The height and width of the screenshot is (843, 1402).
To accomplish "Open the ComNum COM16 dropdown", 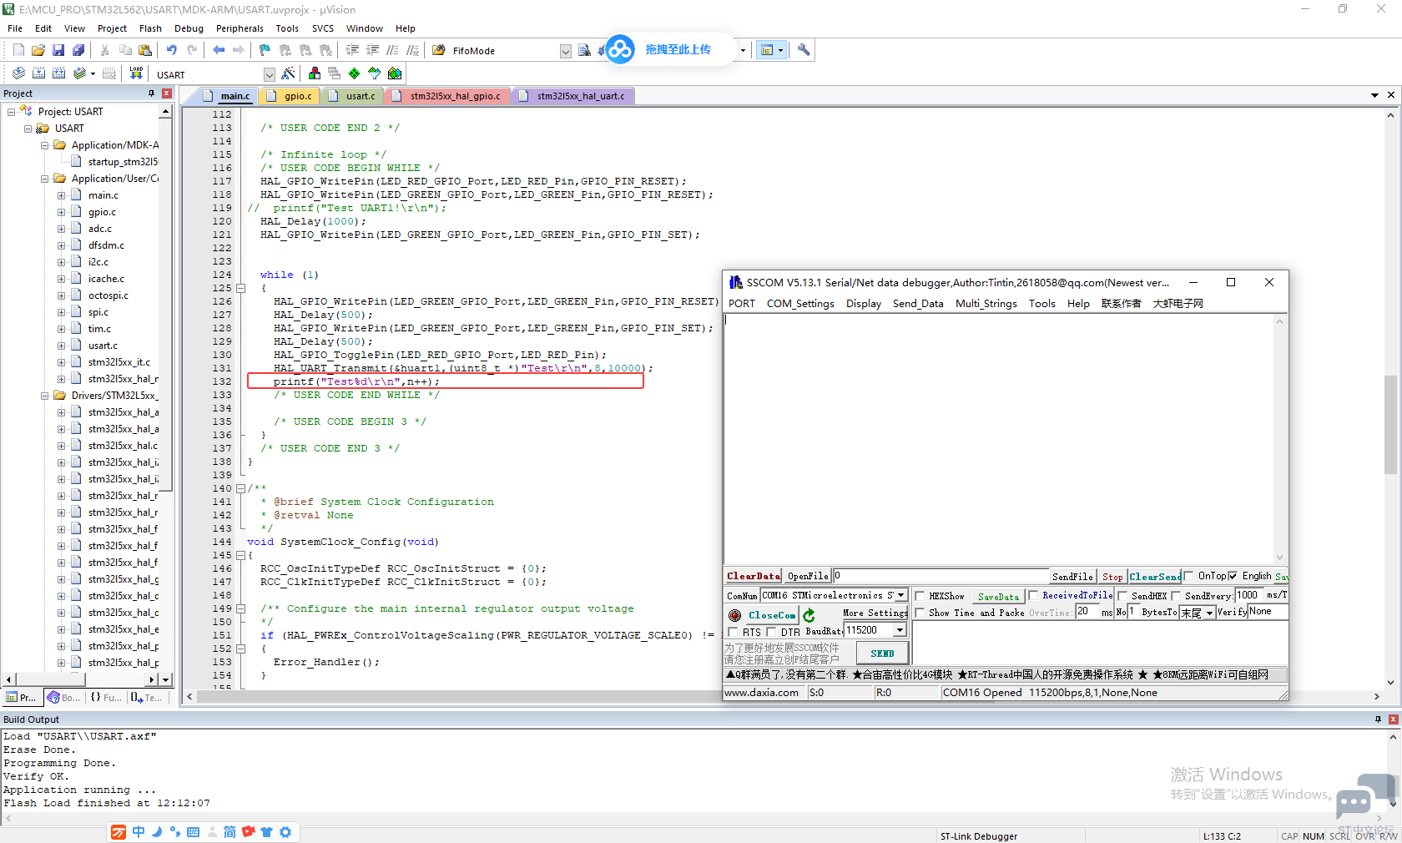I will tap(901, 596).
